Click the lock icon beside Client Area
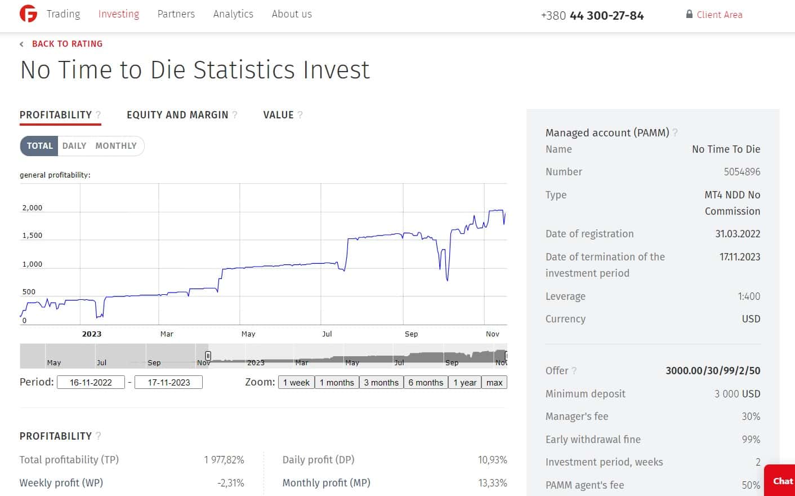The image size is (795, 496). tap(689, 14)
